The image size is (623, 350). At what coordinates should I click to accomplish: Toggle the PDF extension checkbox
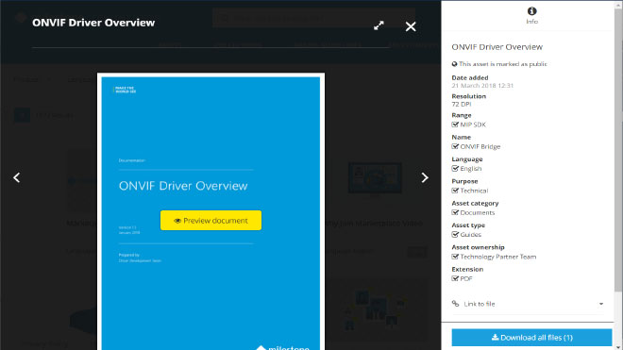coord(455,278)
